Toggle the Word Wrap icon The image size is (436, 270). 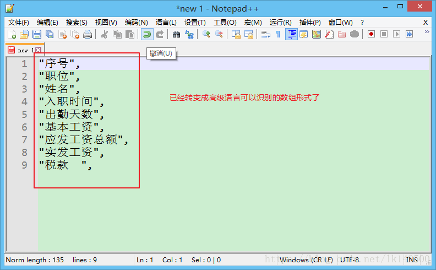pyautogui.click(x=266, y=34)
